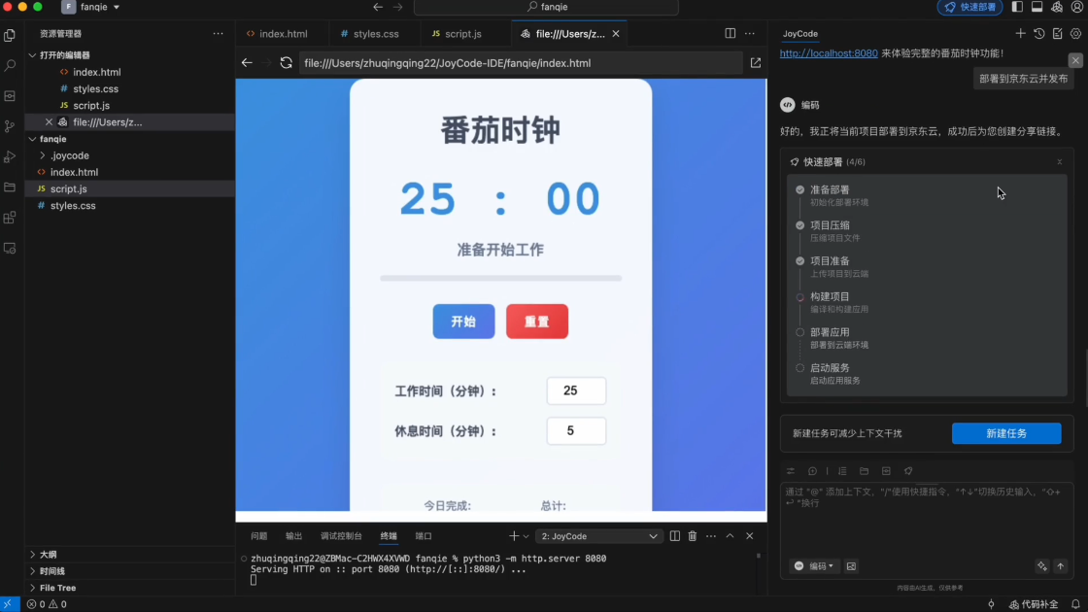
Task: Open Extensions view in activity bar
Action: pyautogui.click(x=10, y=218)
